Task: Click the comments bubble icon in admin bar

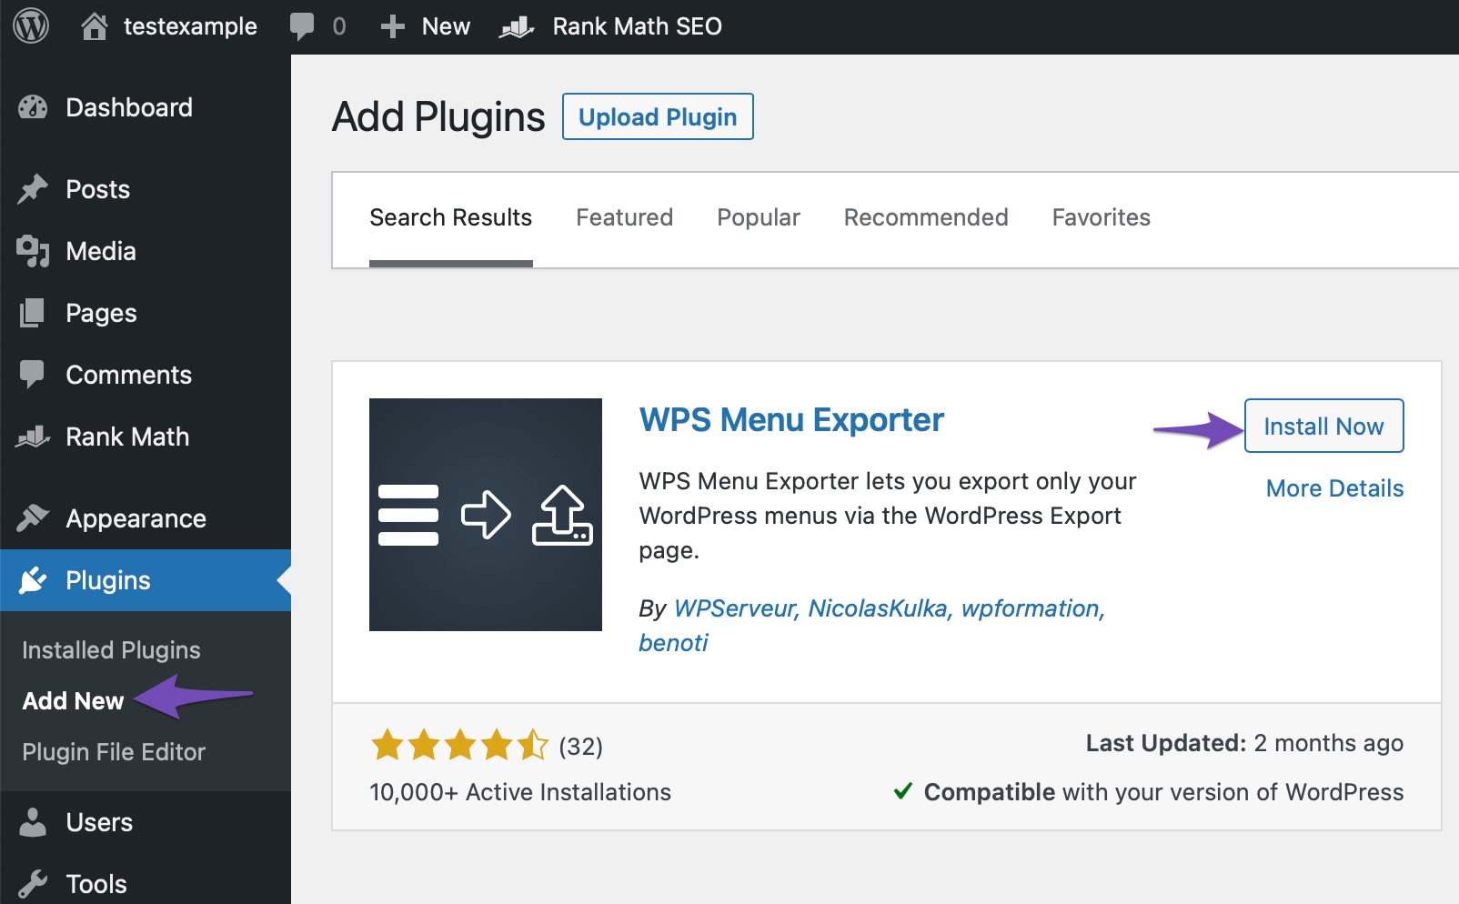Action: pyautogui.click(x=302, y=26)
